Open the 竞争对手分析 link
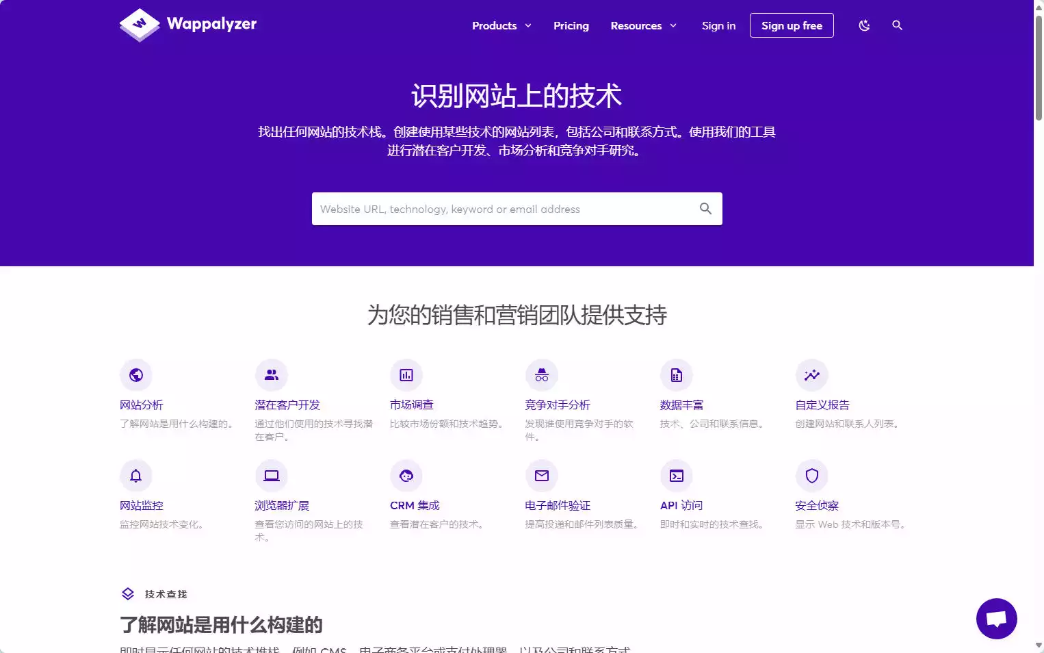Viewport: 1044px width, 653px height. tap(558, 405)
